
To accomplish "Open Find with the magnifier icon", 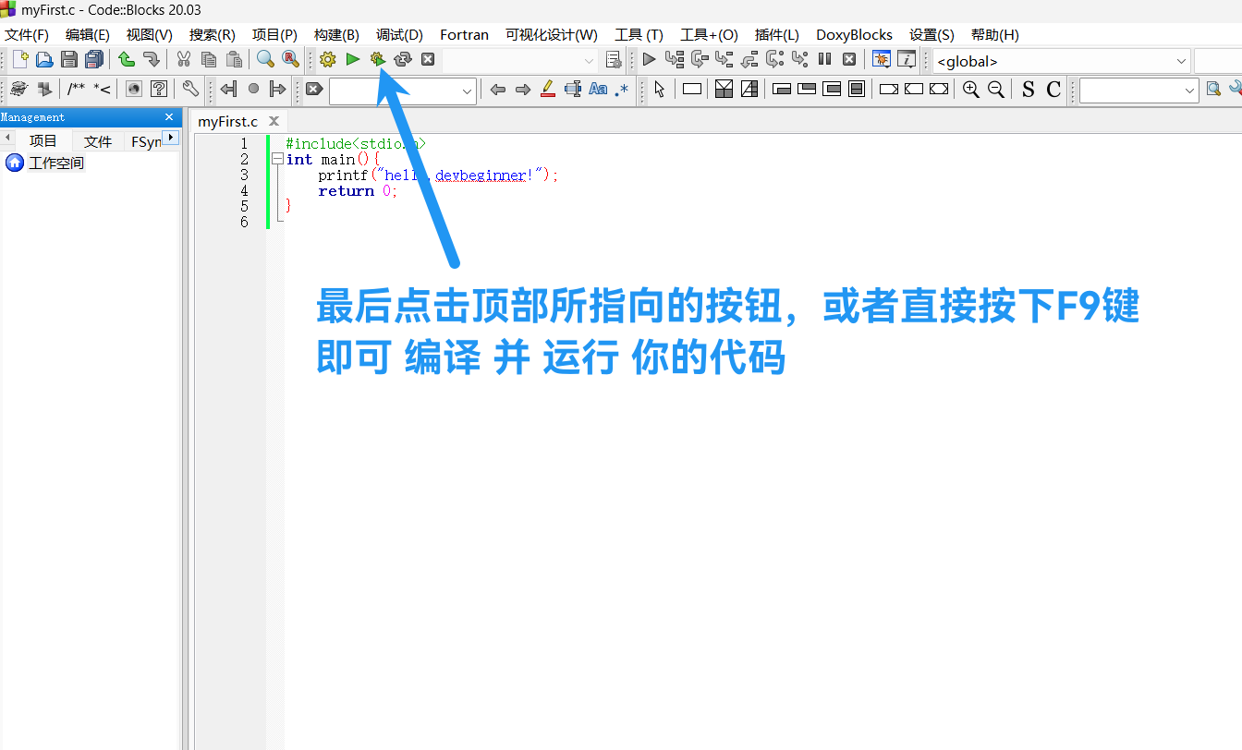I will coord(265,59).
